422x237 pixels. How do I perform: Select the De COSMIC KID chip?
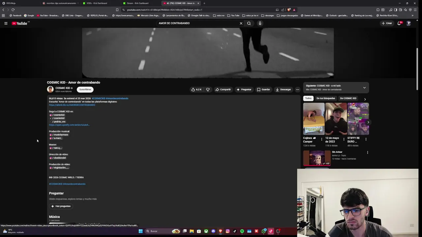tap(348, 98)
